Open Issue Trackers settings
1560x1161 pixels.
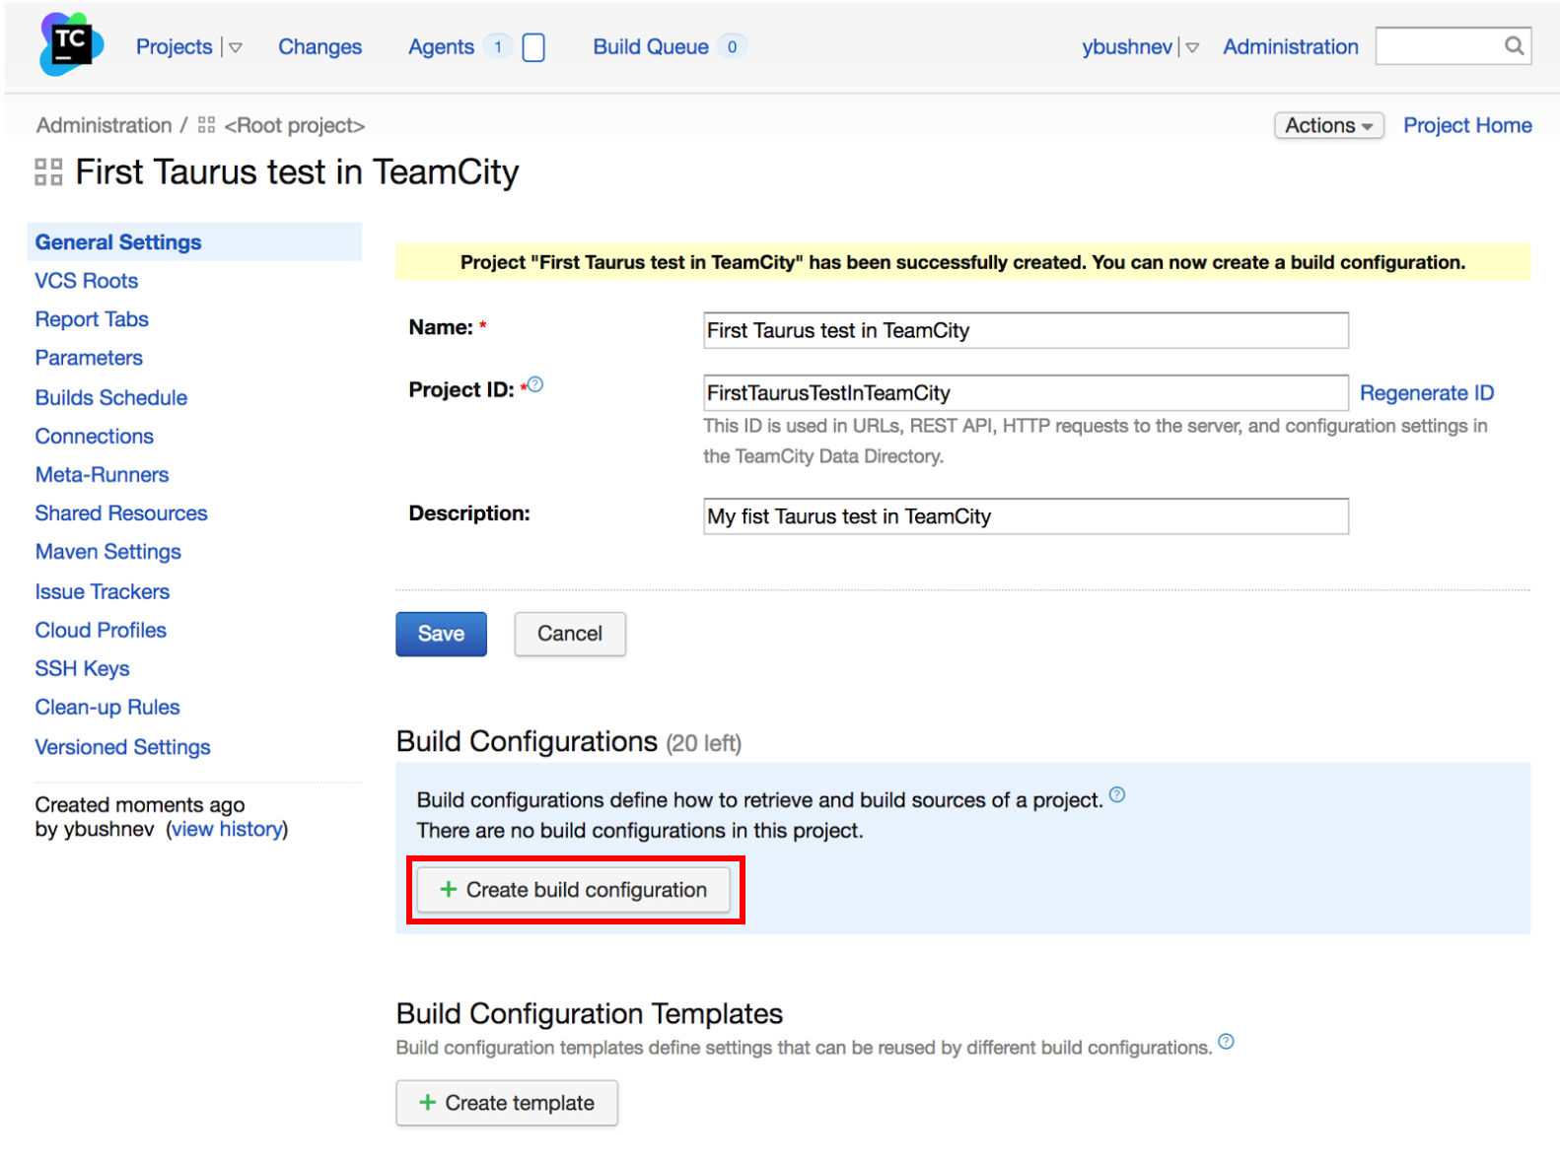click(103, 591)
